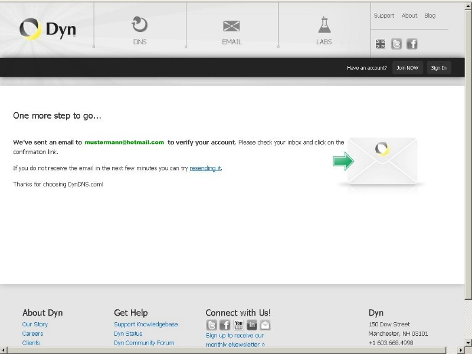Go to the About page
Screen dimensions: 472x354
coord(409,16)
